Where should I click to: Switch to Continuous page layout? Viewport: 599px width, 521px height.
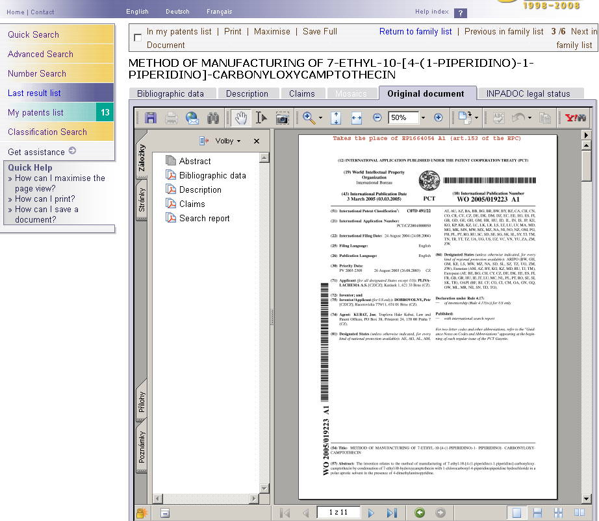537,513
